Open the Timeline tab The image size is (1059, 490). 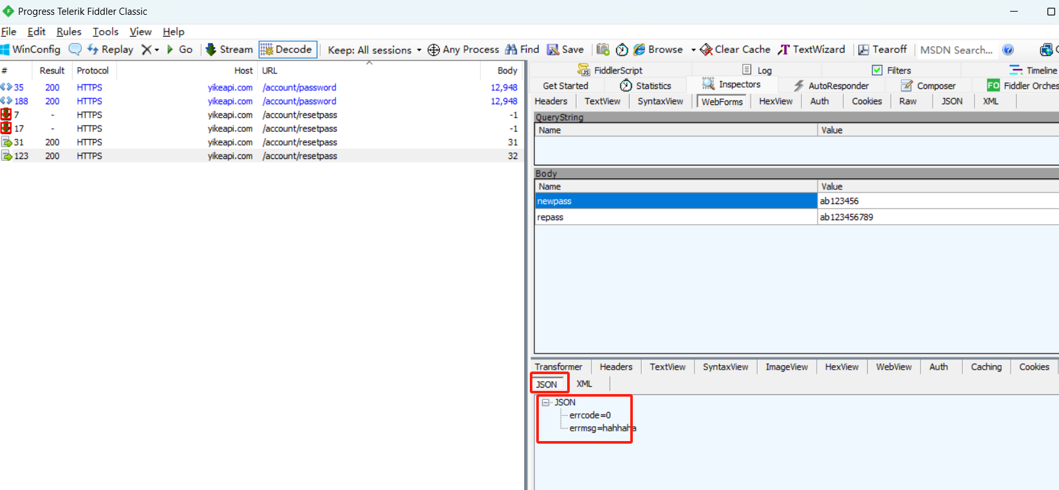1033,70
